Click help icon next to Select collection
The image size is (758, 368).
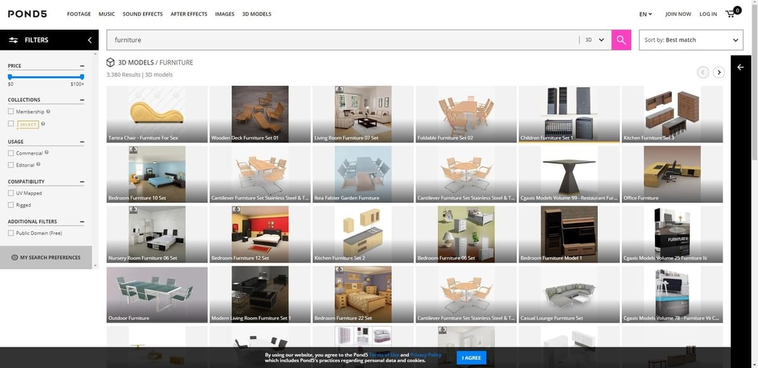[x=43, y=124]
